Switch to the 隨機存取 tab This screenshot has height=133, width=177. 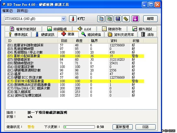tap(112, 29)
